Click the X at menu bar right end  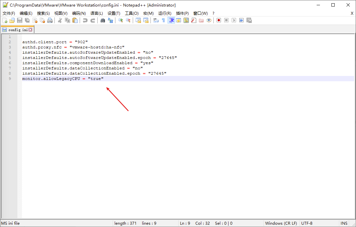click(352, 13)
